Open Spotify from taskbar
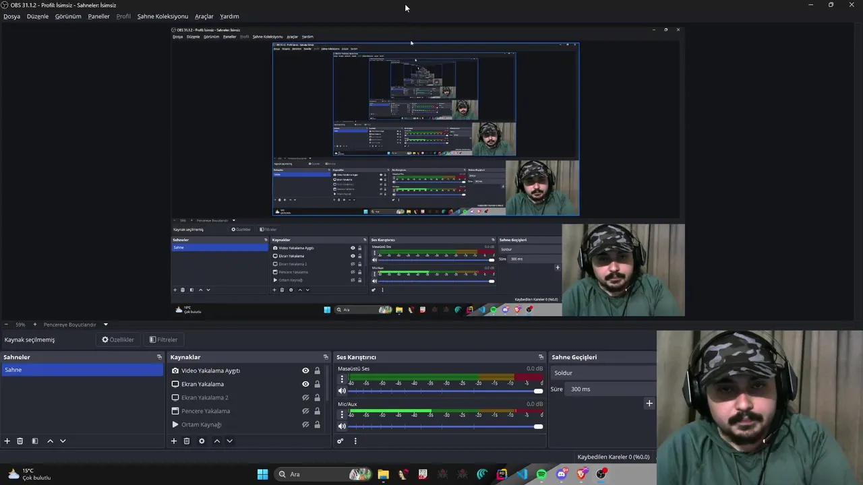 pos(541,474)
